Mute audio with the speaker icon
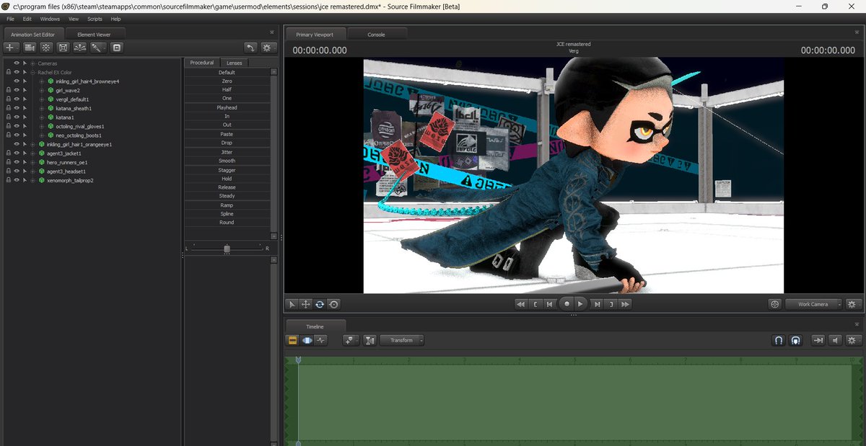The image size is (866, 446). [835, 340]
